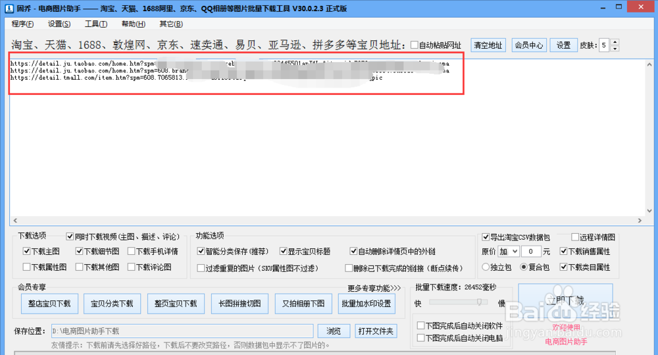The width and height of the screenshot is (658, 355).
Task: Toggle 智能分类保存(推荐) checkbox
Action: 201,251
